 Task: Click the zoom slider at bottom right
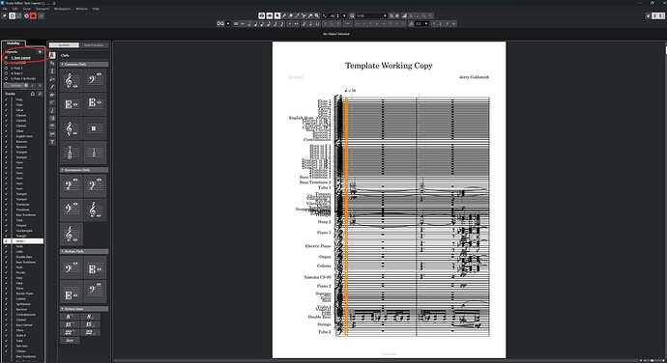click(x=652, y=360)
